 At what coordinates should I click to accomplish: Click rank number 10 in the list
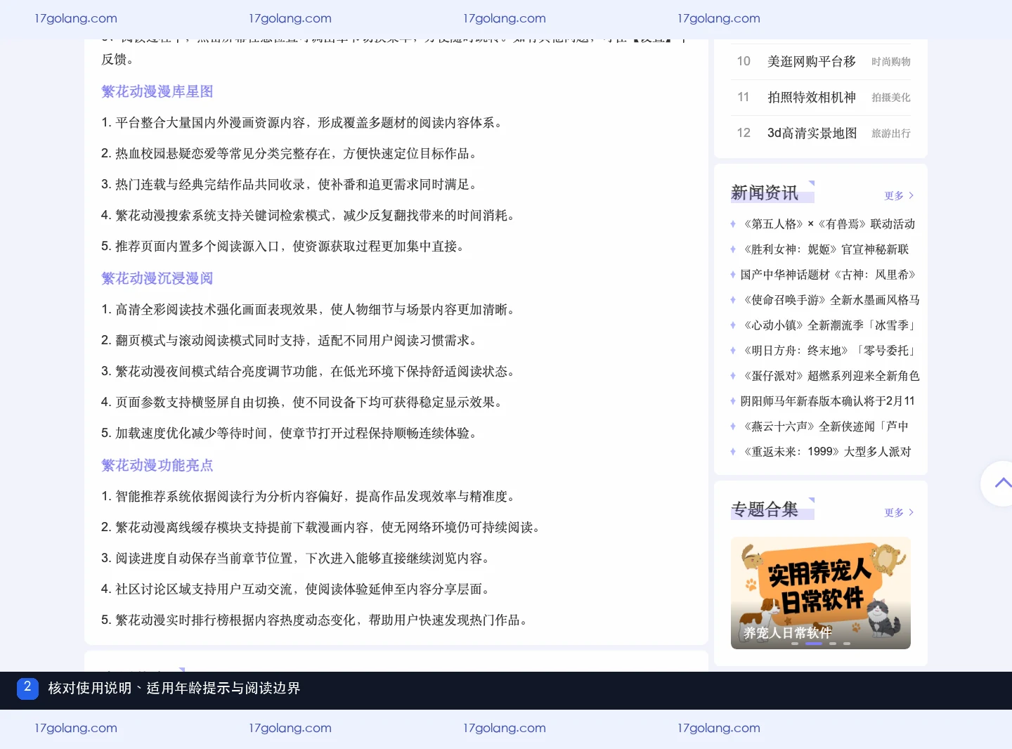(744, 62)
